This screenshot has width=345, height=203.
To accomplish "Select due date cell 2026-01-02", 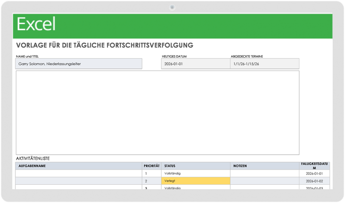I will pyautogui.click(x=314, y=181).
